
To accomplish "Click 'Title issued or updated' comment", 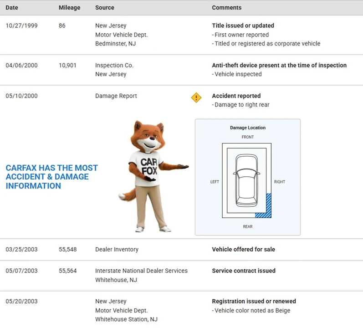I will 243,26.
